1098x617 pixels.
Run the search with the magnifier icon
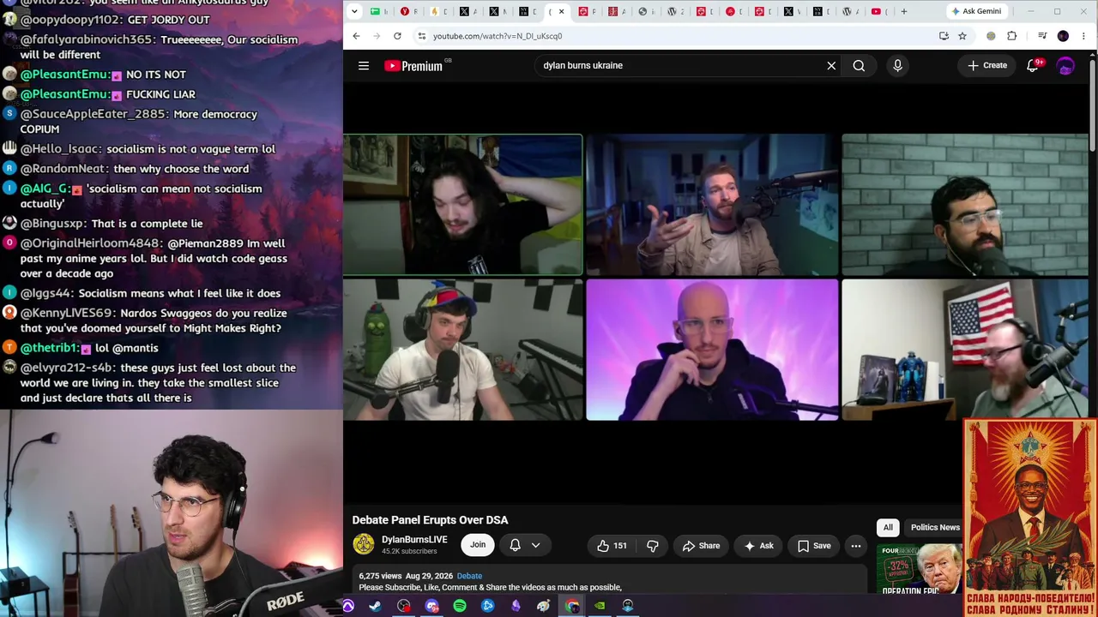(x=859, y=65)
